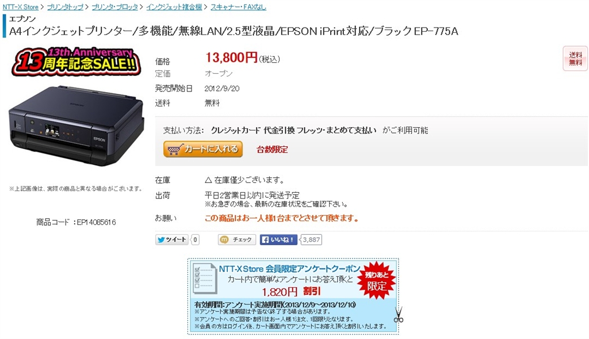The image size is (589, 339).
Task: Like the product with Facebook いいね button
Action: pyautogui.click(x=278, y=240)
